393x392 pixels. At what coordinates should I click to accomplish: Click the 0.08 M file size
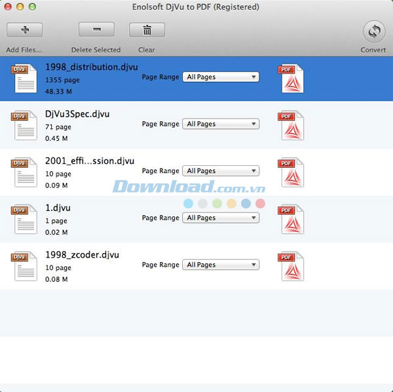[x=56, y=279]
